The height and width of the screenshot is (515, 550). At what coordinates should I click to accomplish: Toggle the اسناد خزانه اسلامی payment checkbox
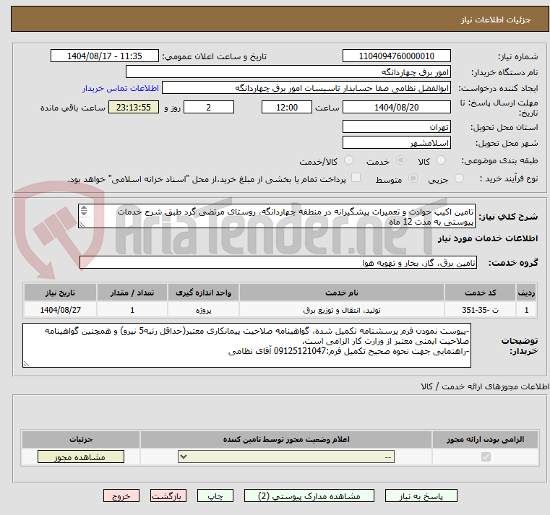tap(356, 178)
